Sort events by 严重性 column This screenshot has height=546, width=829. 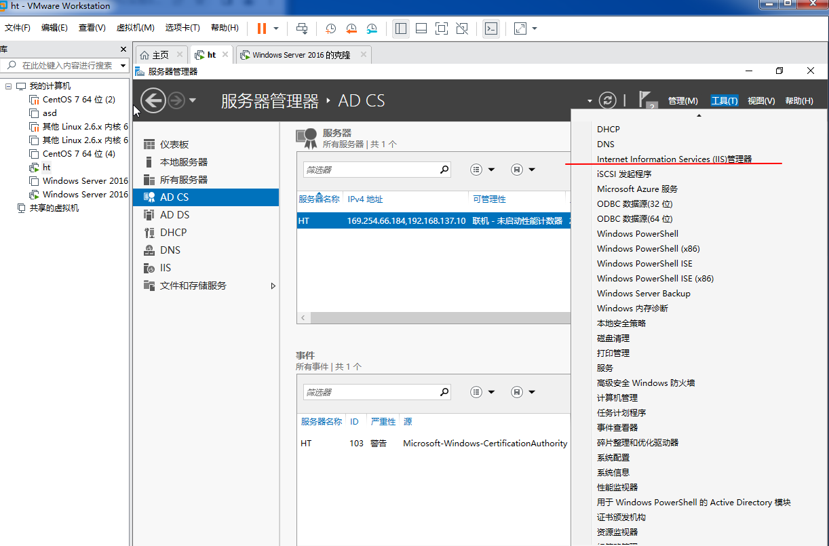(383, 422)
